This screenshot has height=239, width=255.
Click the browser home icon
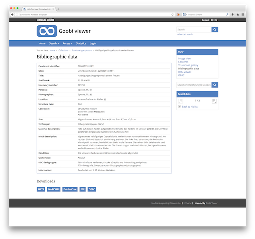point(238,14)
